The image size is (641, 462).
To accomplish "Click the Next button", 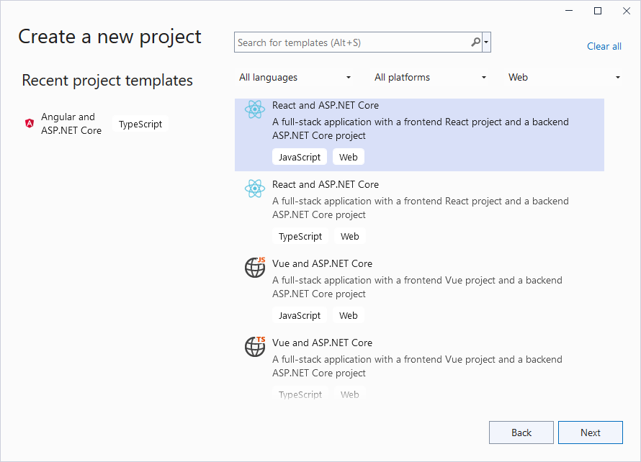I will (591, 432).
